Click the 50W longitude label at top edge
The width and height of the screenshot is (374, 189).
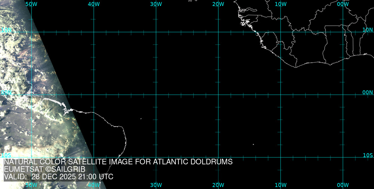31,4
